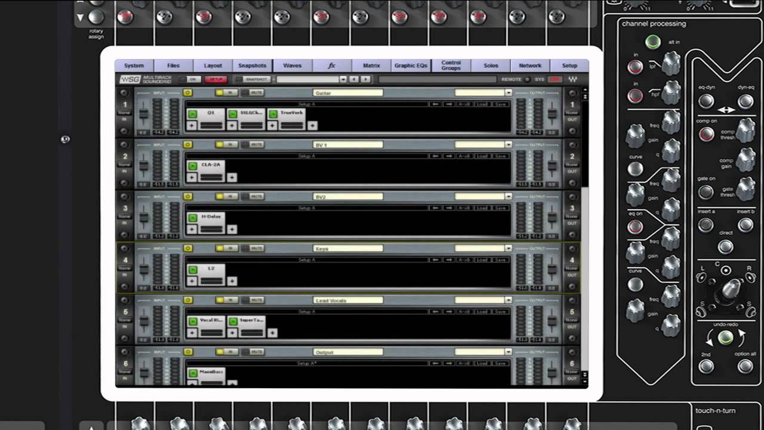Bypass the SSLGCh plugin on Guitar rack
Screen dimensions: 764x430
(x=232, y=114)
